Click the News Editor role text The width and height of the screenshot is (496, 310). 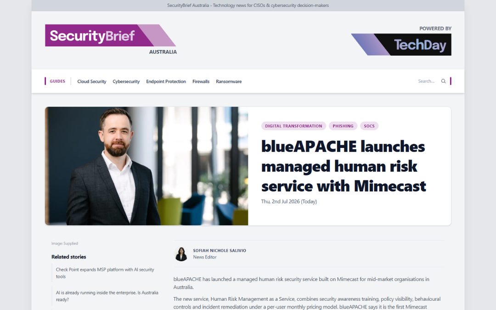click(205, 257)
